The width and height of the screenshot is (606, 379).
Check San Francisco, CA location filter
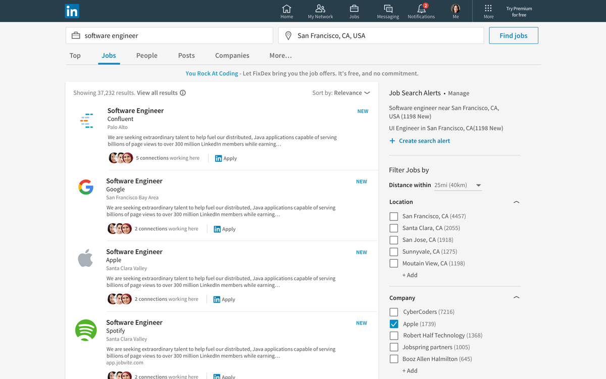point(394,216)
